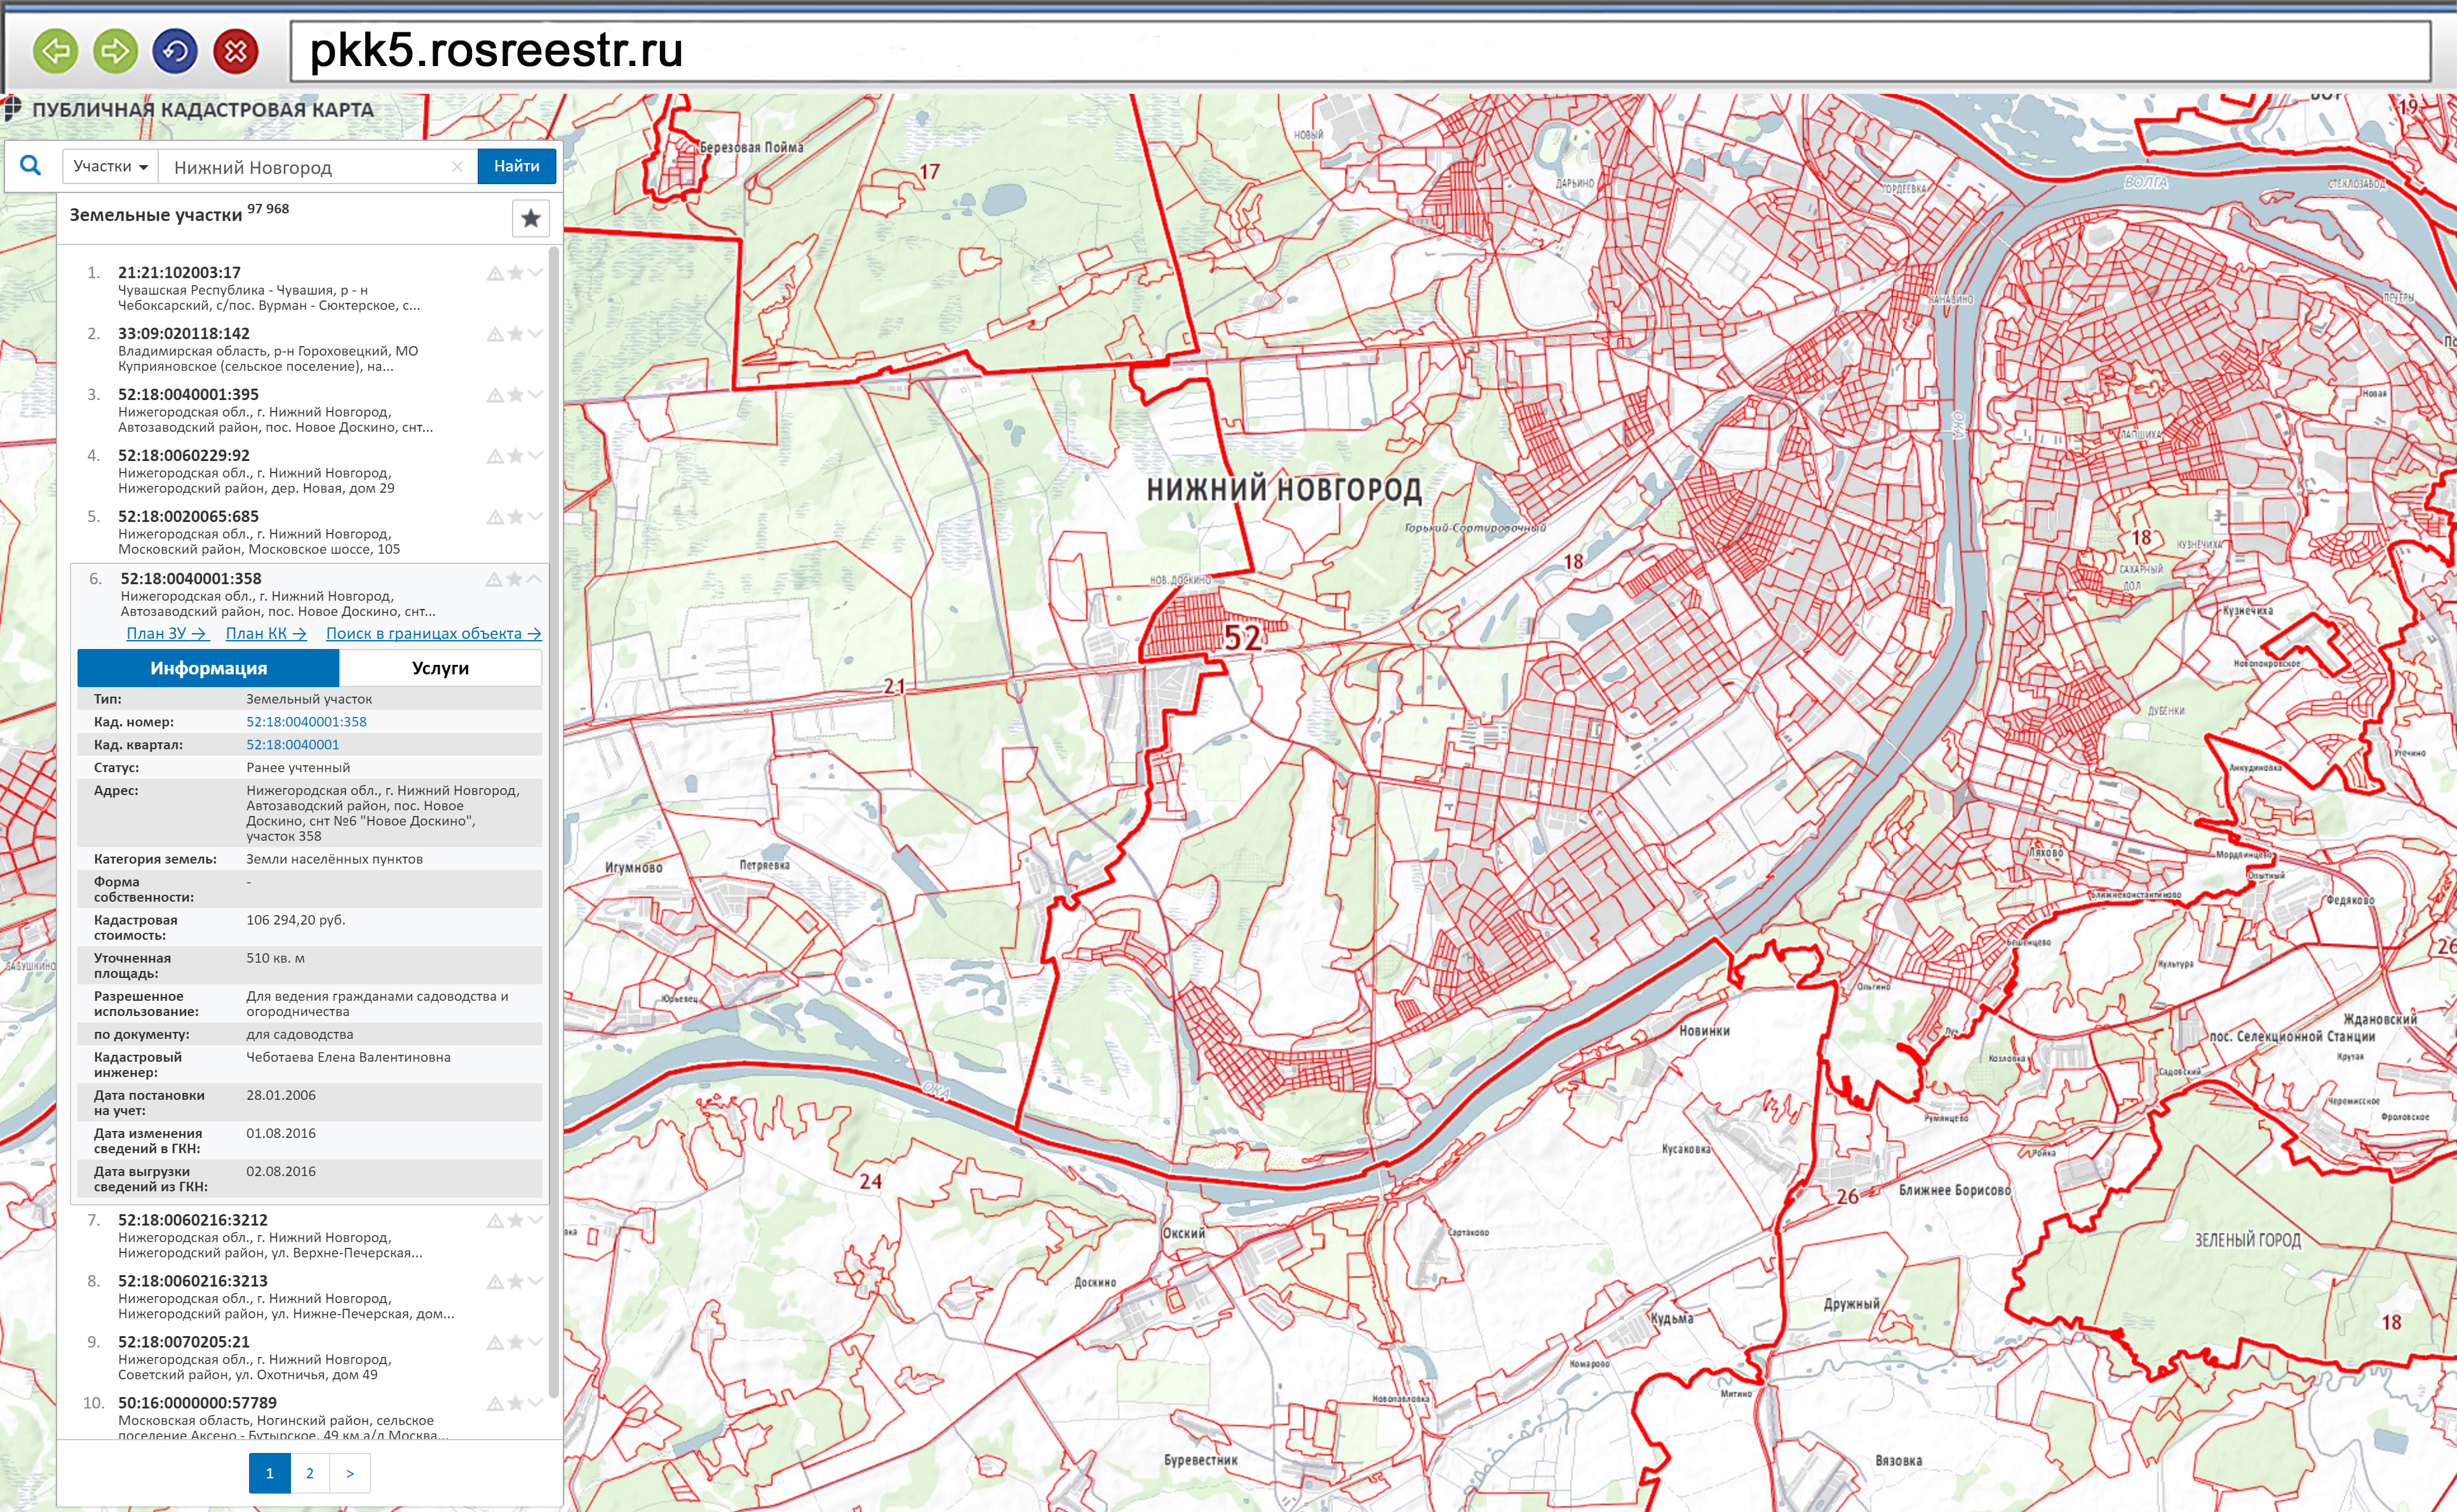Star parcel 52:18:0070205:21
This screenshot has height=1512, width=2457.
[515, 1342]
